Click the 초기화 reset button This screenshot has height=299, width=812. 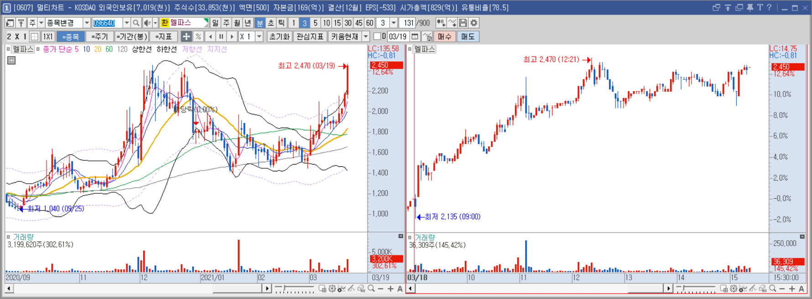coord(280,36)
